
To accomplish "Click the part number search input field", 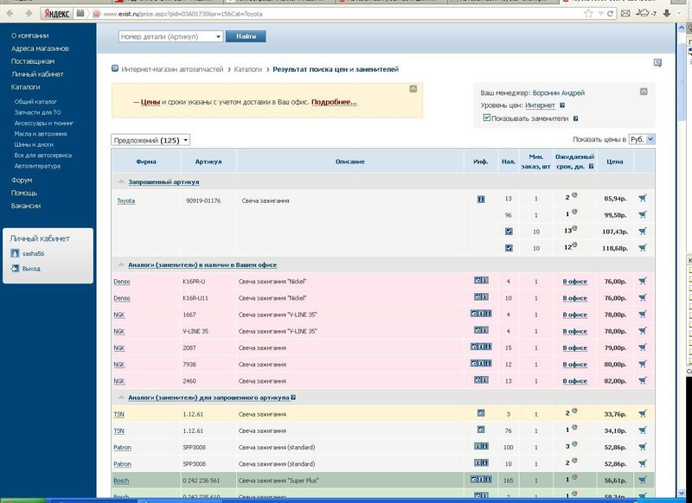I will (x=170, y=36).
